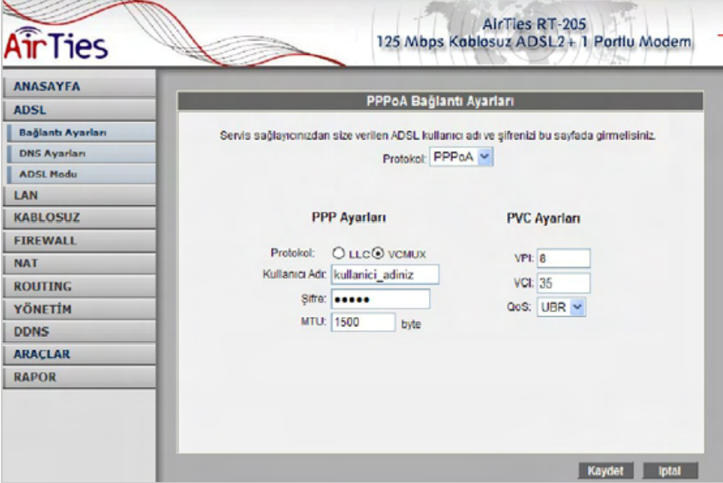Image resolution: width=723 pixels, height=483 pixels.
Task: Open ADSL Modu submenu
Action: tap(78, 174)
